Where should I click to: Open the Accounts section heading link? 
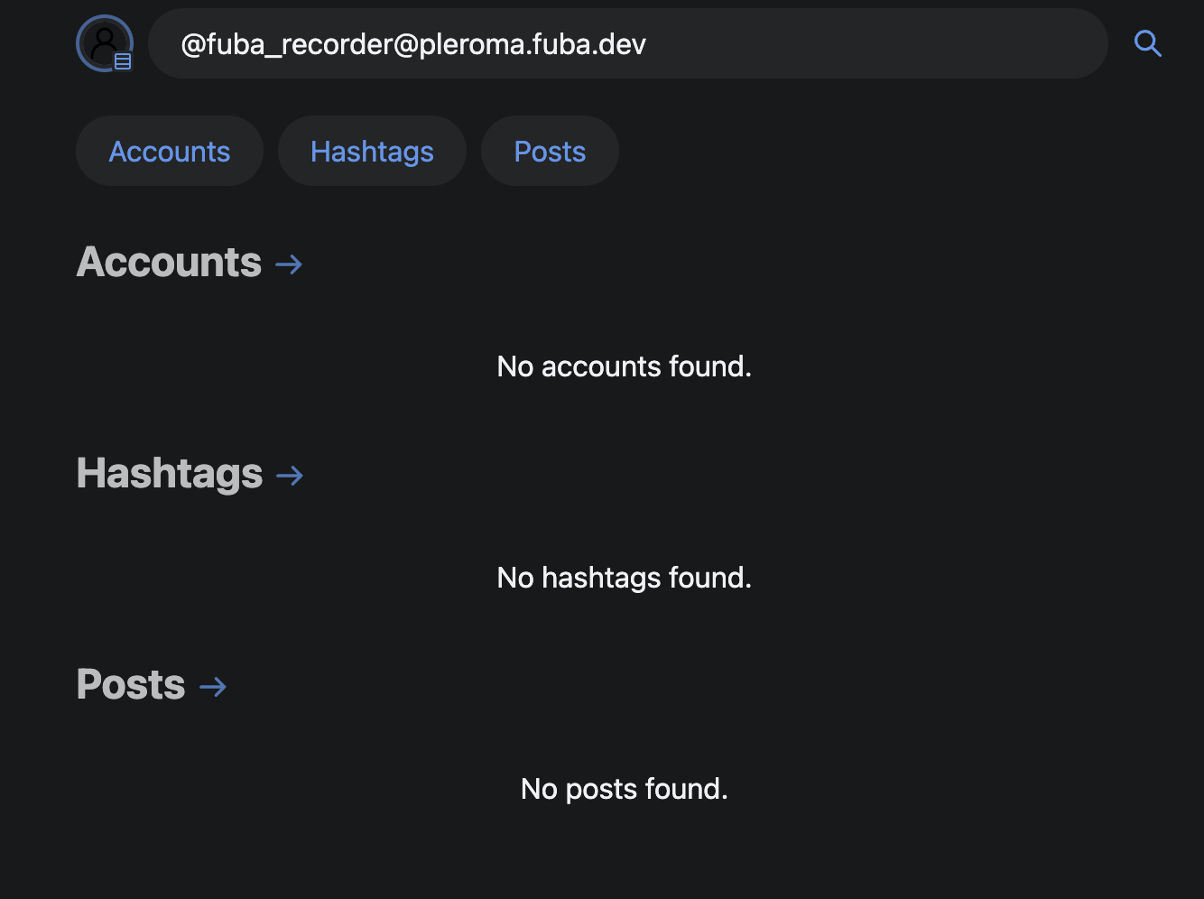pyautogui.click(x=169, y=263)
